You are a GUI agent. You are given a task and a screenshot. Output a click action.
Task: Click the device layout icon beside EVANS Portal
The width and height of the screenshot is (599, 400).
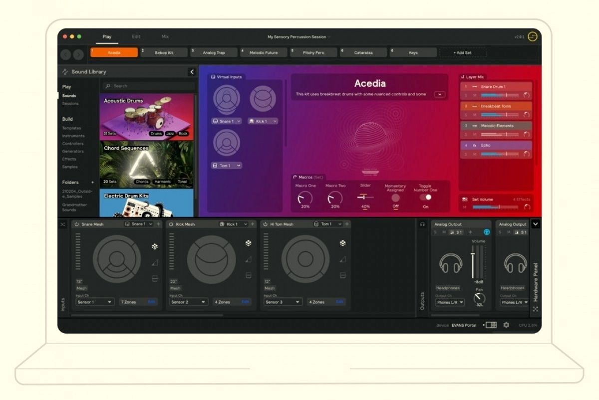491,325
